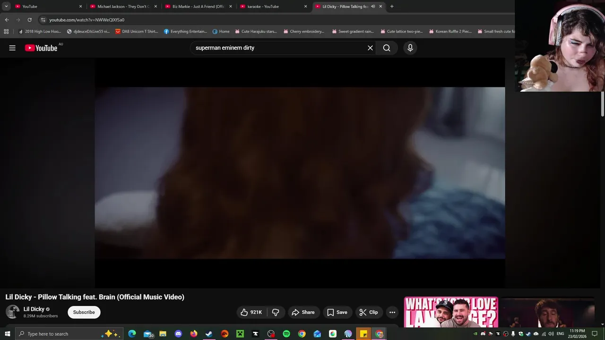605x340 pixels.
Task: Open the djdeuceDJsLive55 bookmark
Action: click(88, 32)
